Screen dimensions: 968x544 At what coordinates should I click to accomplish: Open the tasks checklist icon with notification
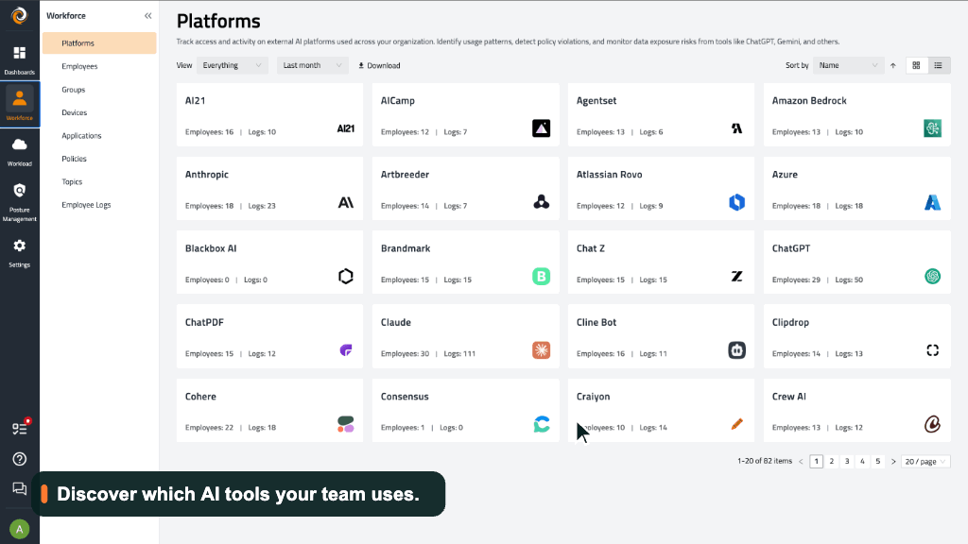click(20, 428)
